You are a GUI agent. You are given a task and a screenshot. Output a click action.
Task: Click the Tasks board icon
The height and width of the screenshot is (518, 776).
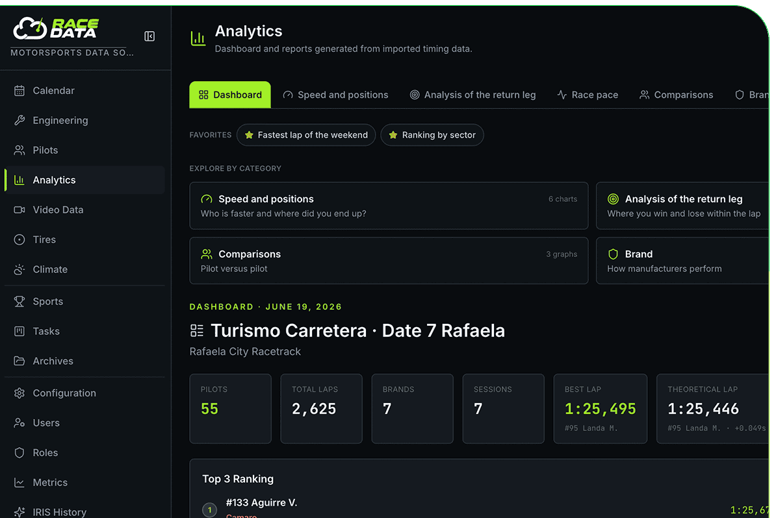pyautogui.click(x=19, y=331)
